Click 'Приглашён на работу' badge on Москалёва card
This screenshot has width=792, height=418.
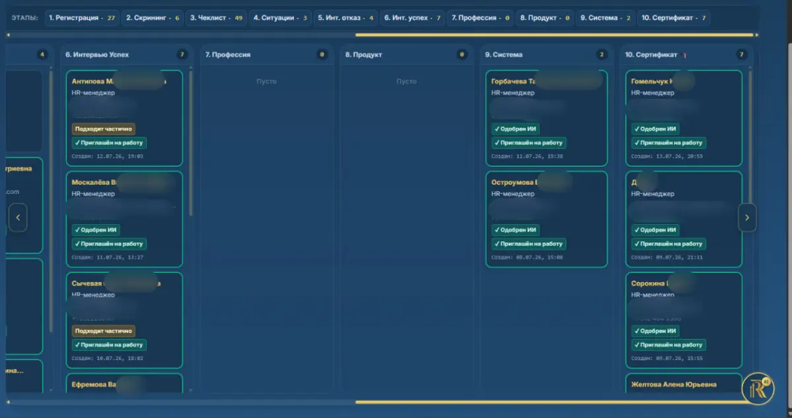coord(109,244)
